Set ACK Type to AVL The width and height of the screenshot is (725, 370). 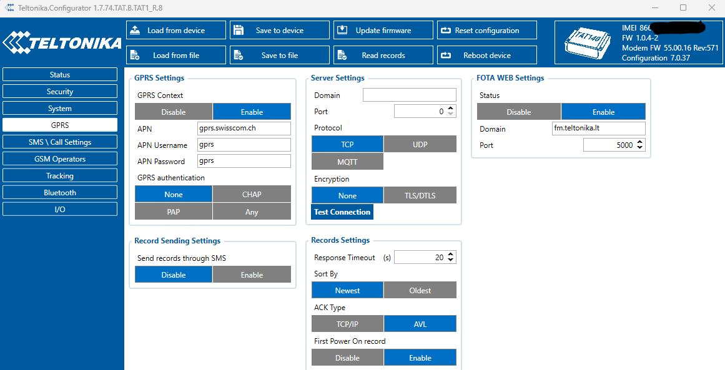[420, 324]
